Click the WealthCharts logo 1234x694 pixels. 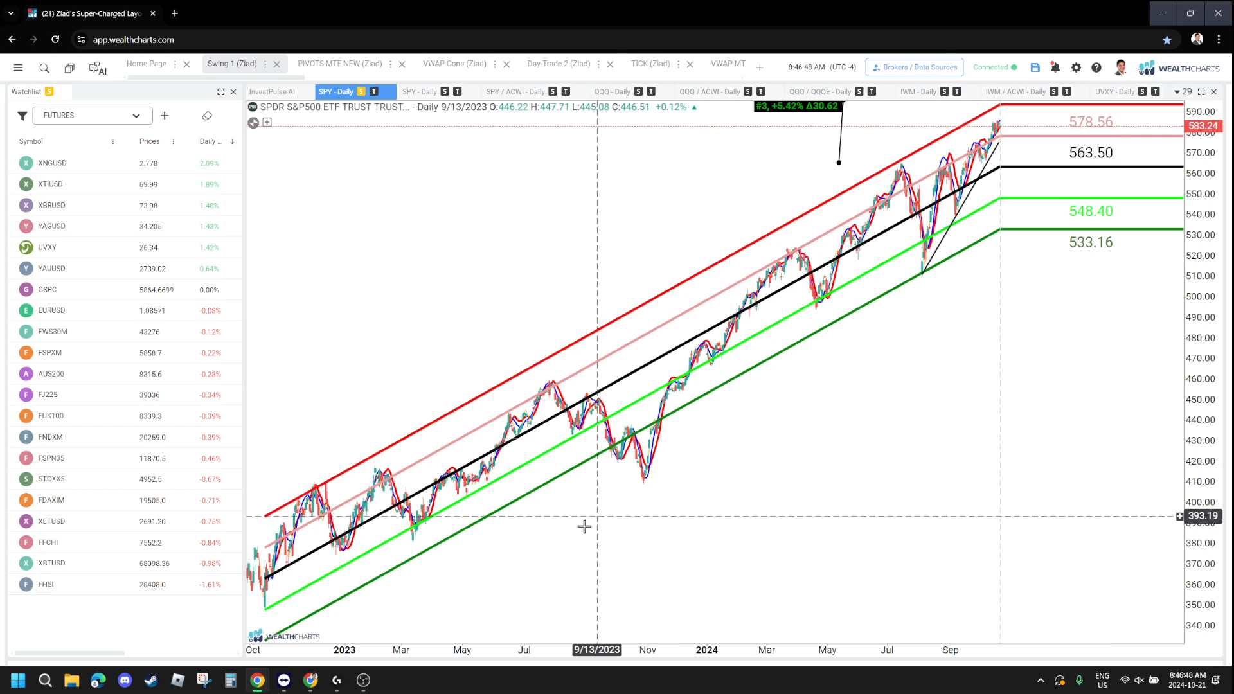click(1179, 68)
